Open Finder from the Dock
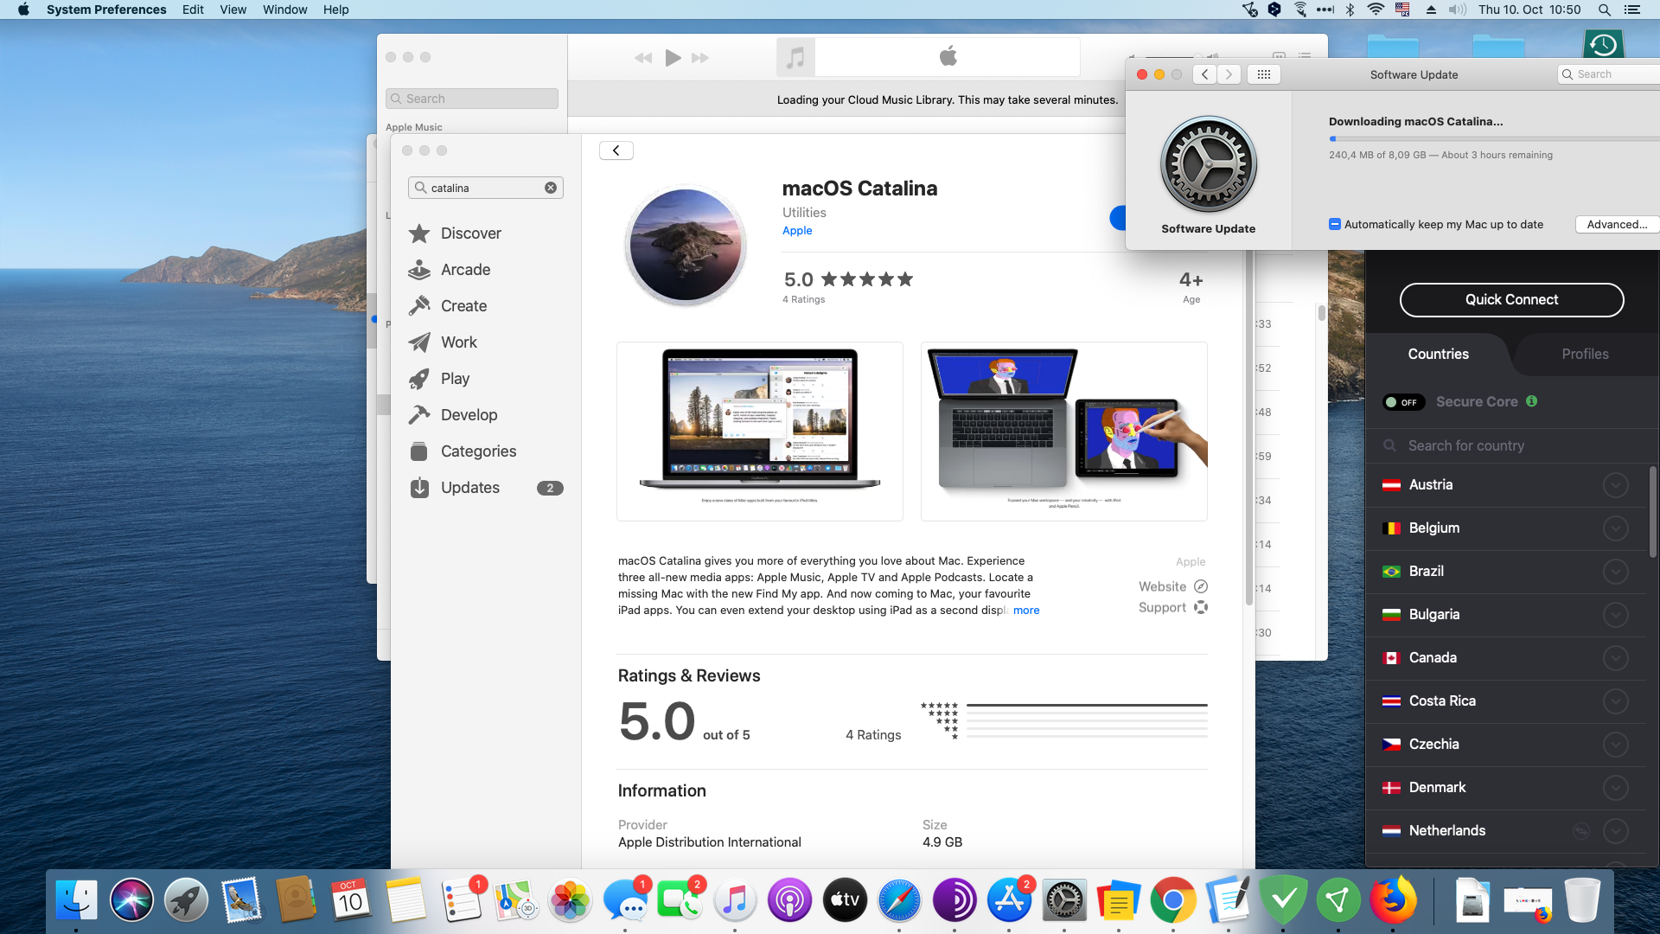This screenshot has height=934, width=1660. tap(76, 900)
